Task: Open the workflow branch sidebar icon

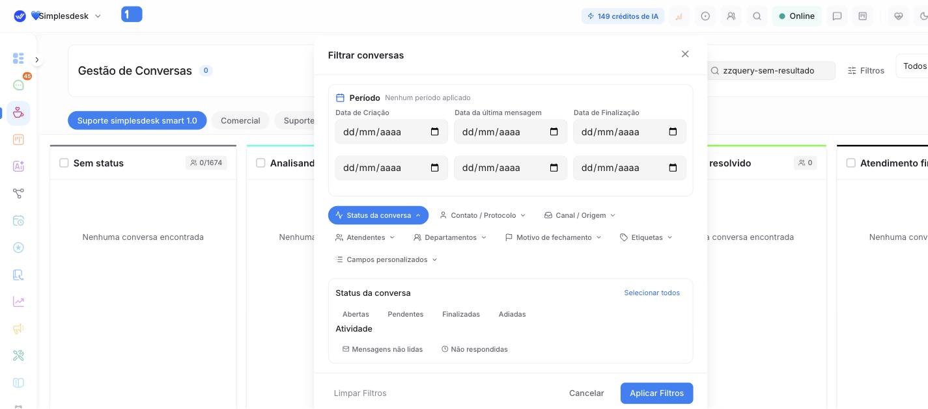Action: point(18,194)
